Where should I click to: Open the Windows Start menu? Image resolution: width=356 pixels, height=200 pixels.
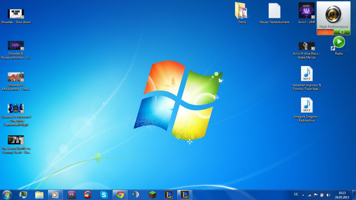(7, 195)
